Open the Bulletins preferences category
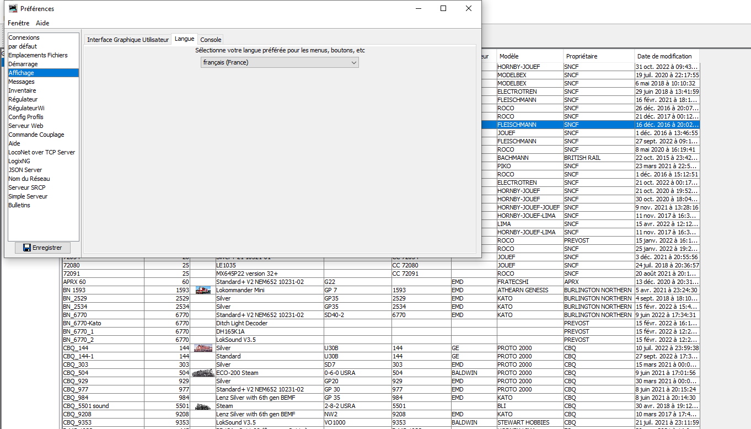 click(x=43, y=205)
